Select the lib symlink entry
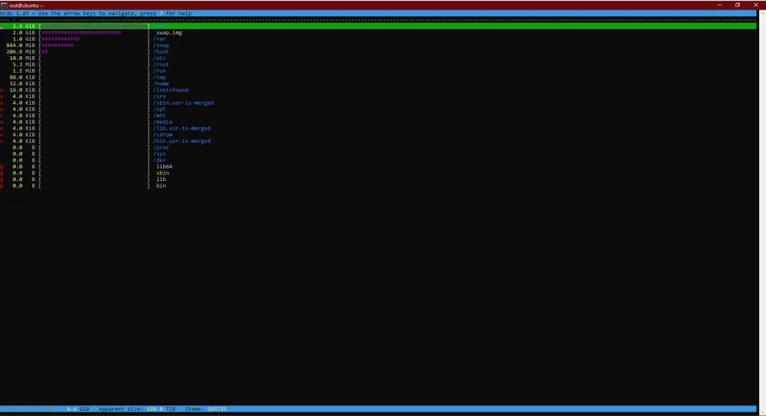The width and height of the screenshot is (766, 416). pyautogui.click(x=162, y=179)
